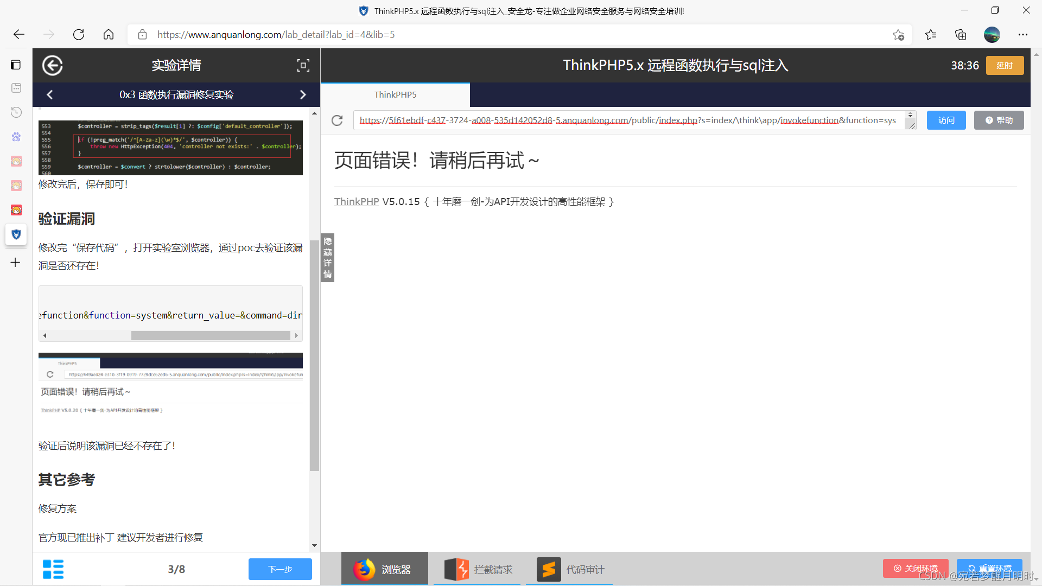
Task: Open the step list grid icon
Action: click(53, 569)
